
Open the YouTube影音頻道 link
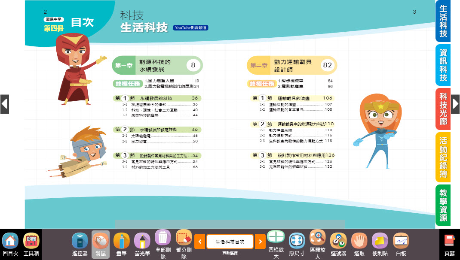pyautogui.click(x=191, y=28)
